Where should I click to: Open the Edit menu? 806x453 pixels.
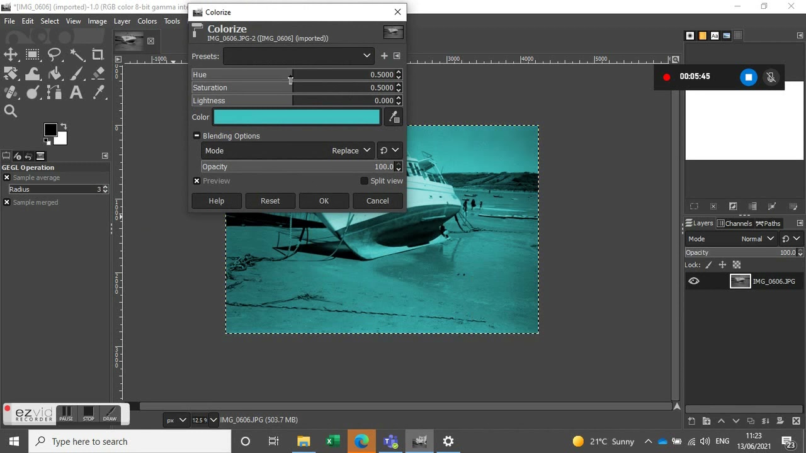pos(28,21)
